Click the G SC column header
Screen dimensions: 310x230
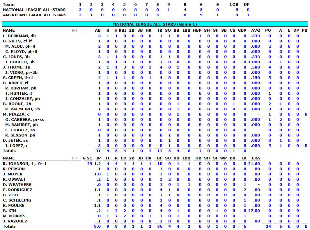coord(87,158)
